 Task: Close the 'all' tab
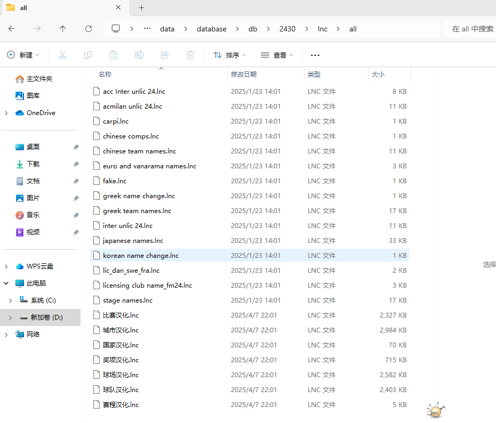pos(118,7)
